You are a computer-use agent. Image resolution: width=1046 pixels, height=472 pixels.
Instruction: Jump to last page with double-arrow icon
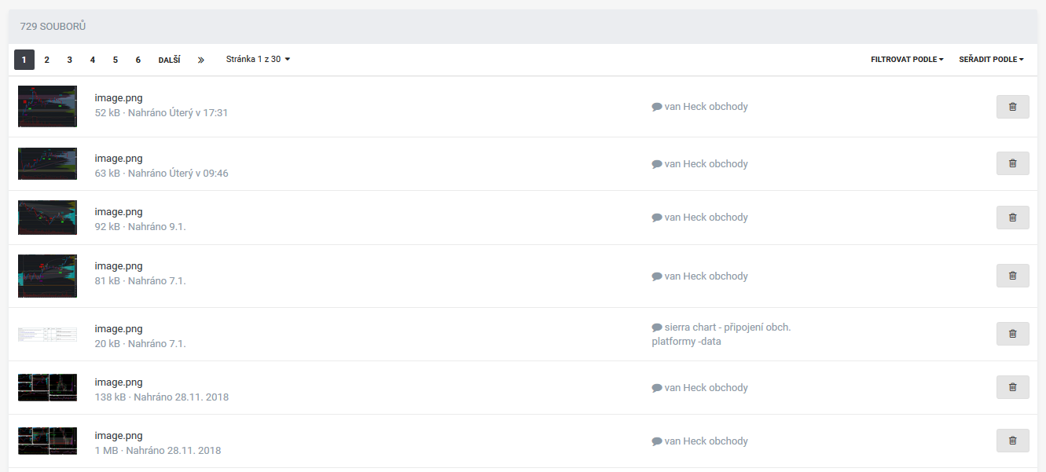pos(201,60)
